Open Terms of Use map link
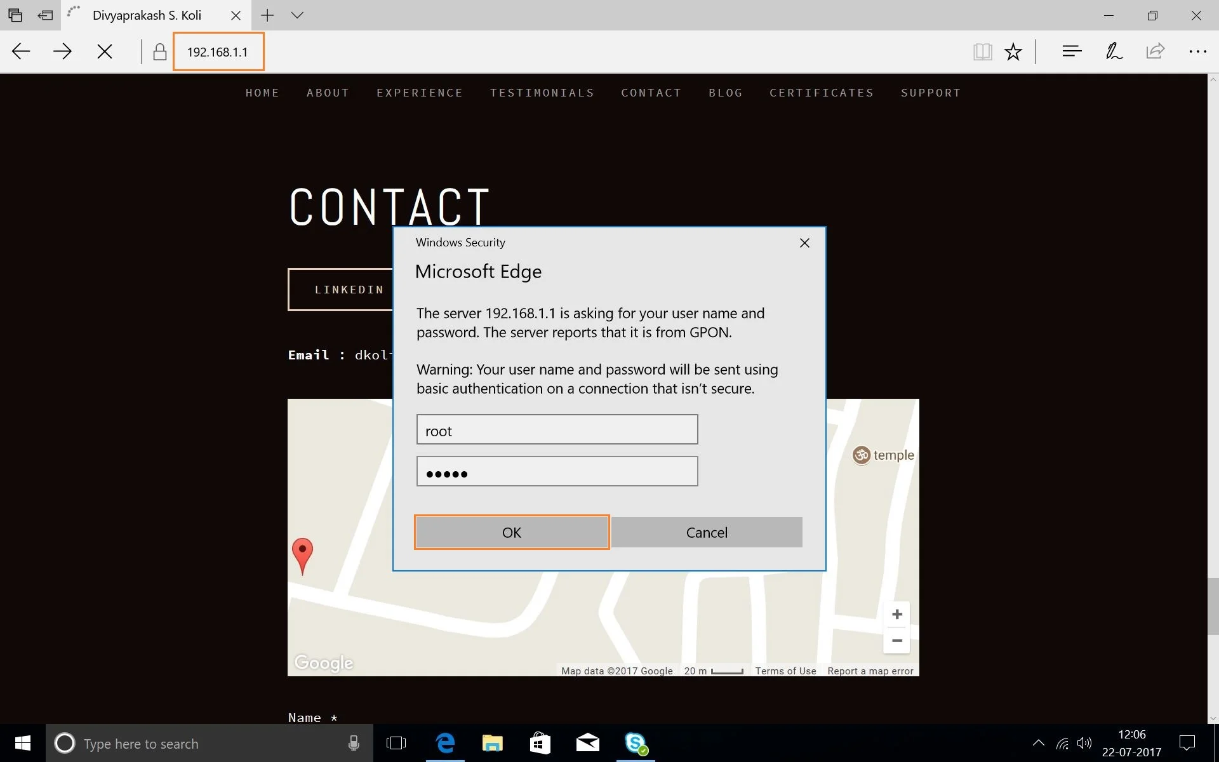The height and width of the screenshot is (762, 1219). click(785, 671)
